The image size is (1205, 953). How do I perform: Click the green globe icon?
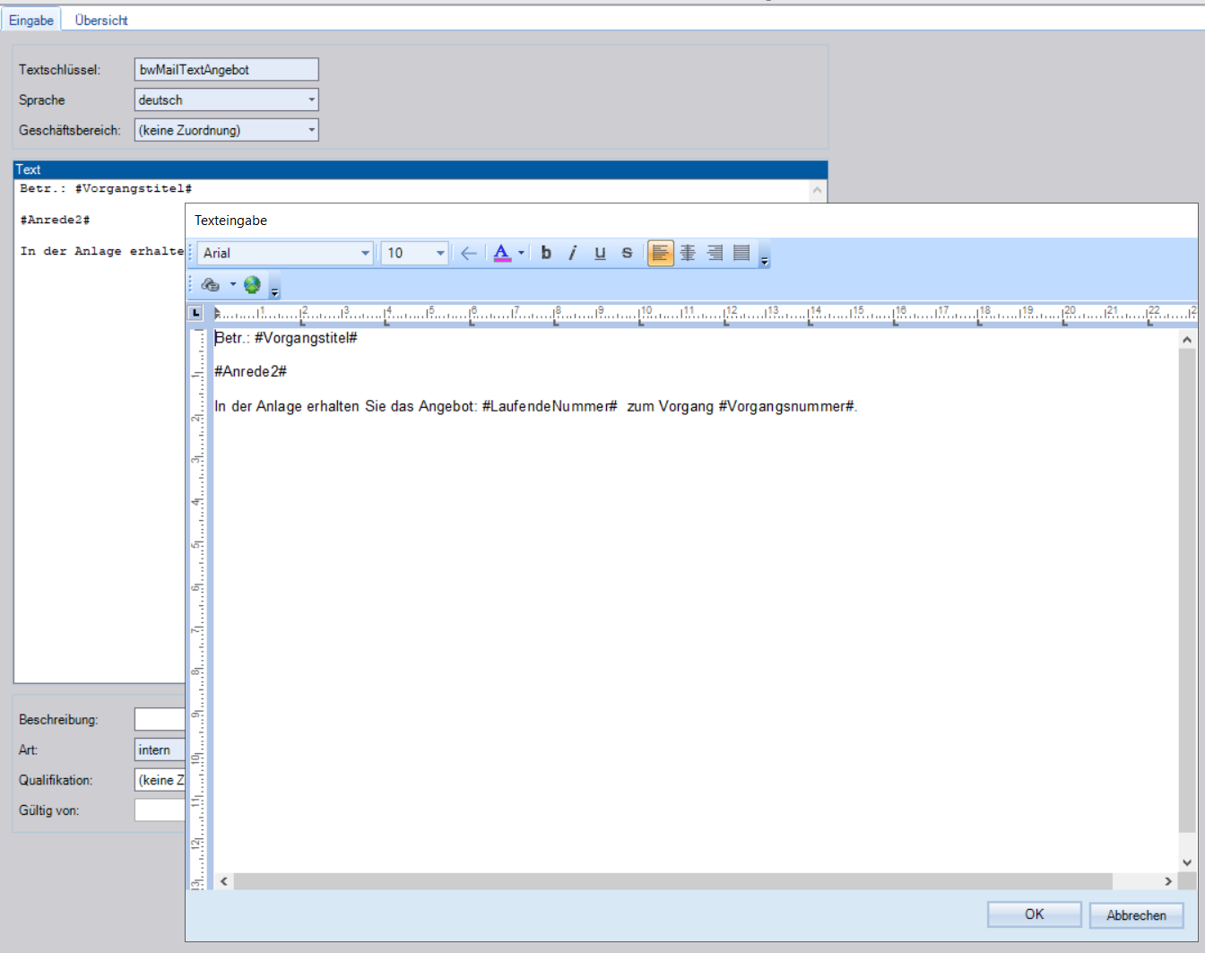252,285
